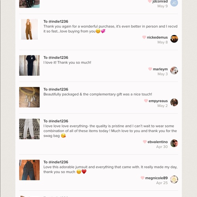Open the nickedemus username link
197x197 pixels.
point(157,37)
